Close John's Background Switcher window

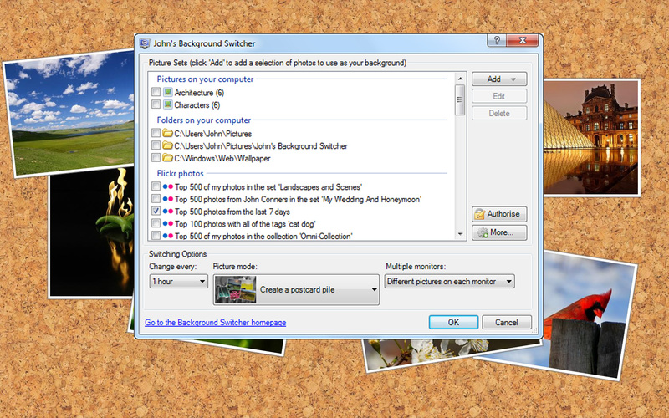pos(523,40)
